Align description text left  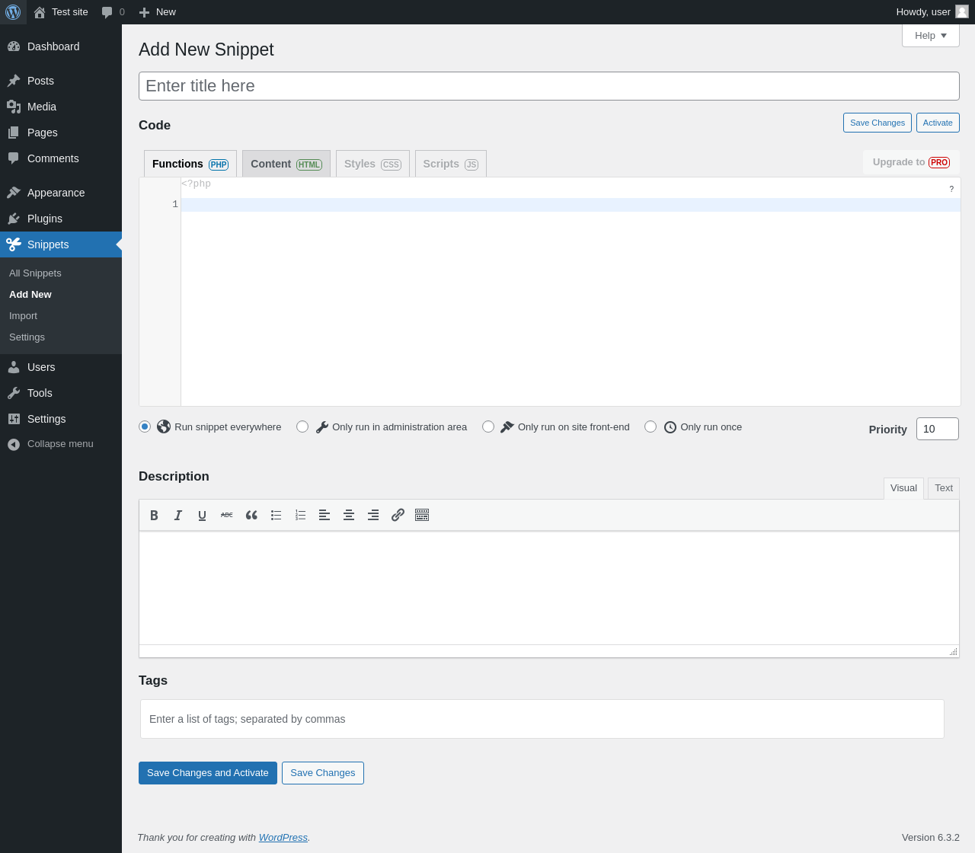point(324,516)
